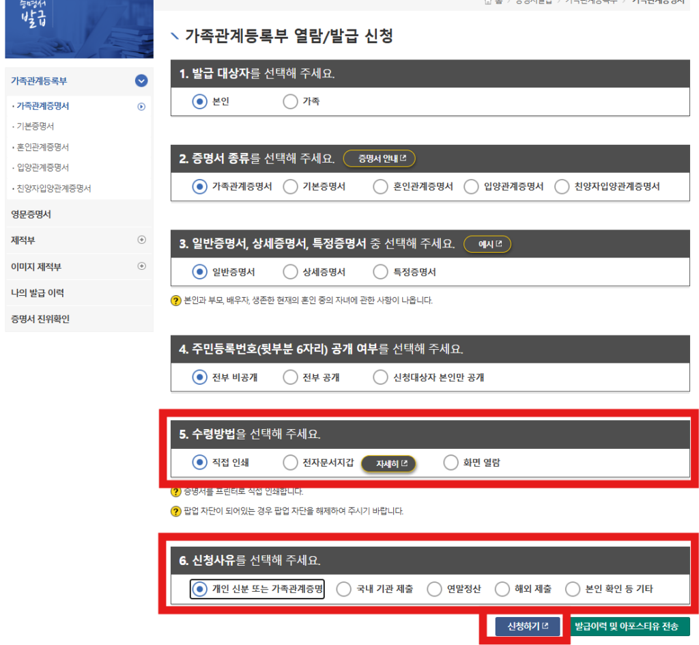Expand the 제적부 menu plus icon
This screenshot has width=699, height=645.
[x=141, y=240]
